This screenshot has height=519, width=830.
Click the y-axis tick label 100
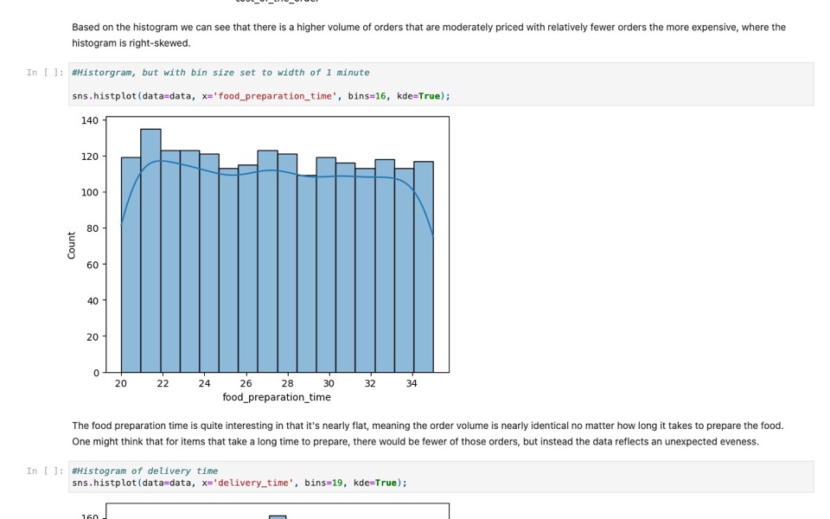coord(89,192)
